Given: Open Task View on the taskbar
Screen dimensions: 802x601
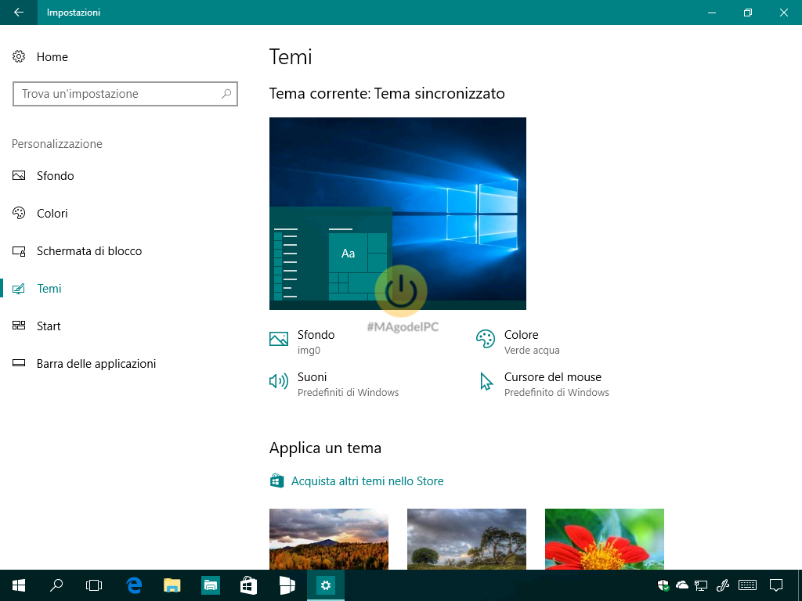Looking at the screenshot, I should point(94,585).
